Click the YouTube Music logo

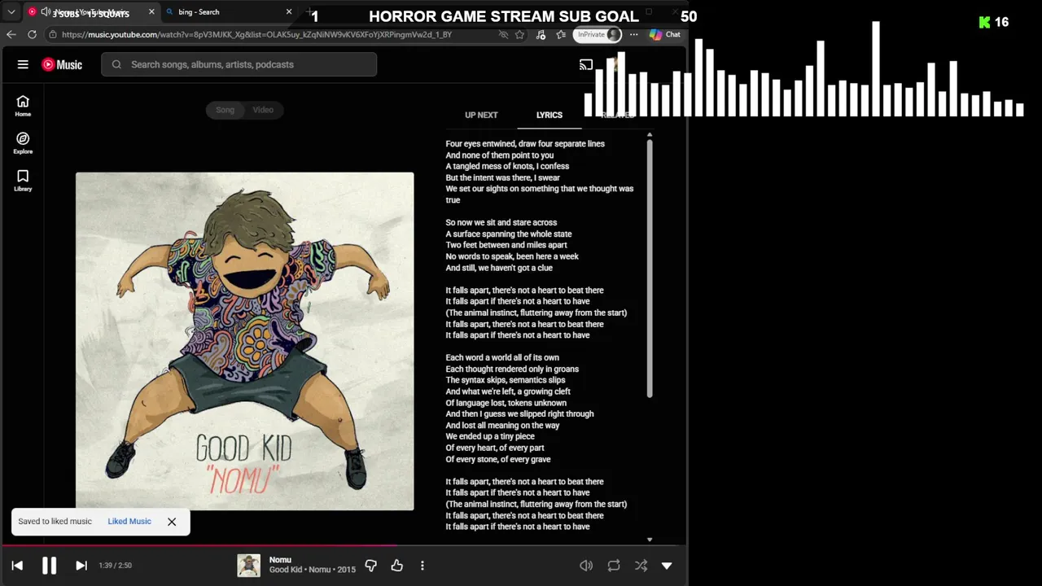pyautogui.click(x=62, y=64)
